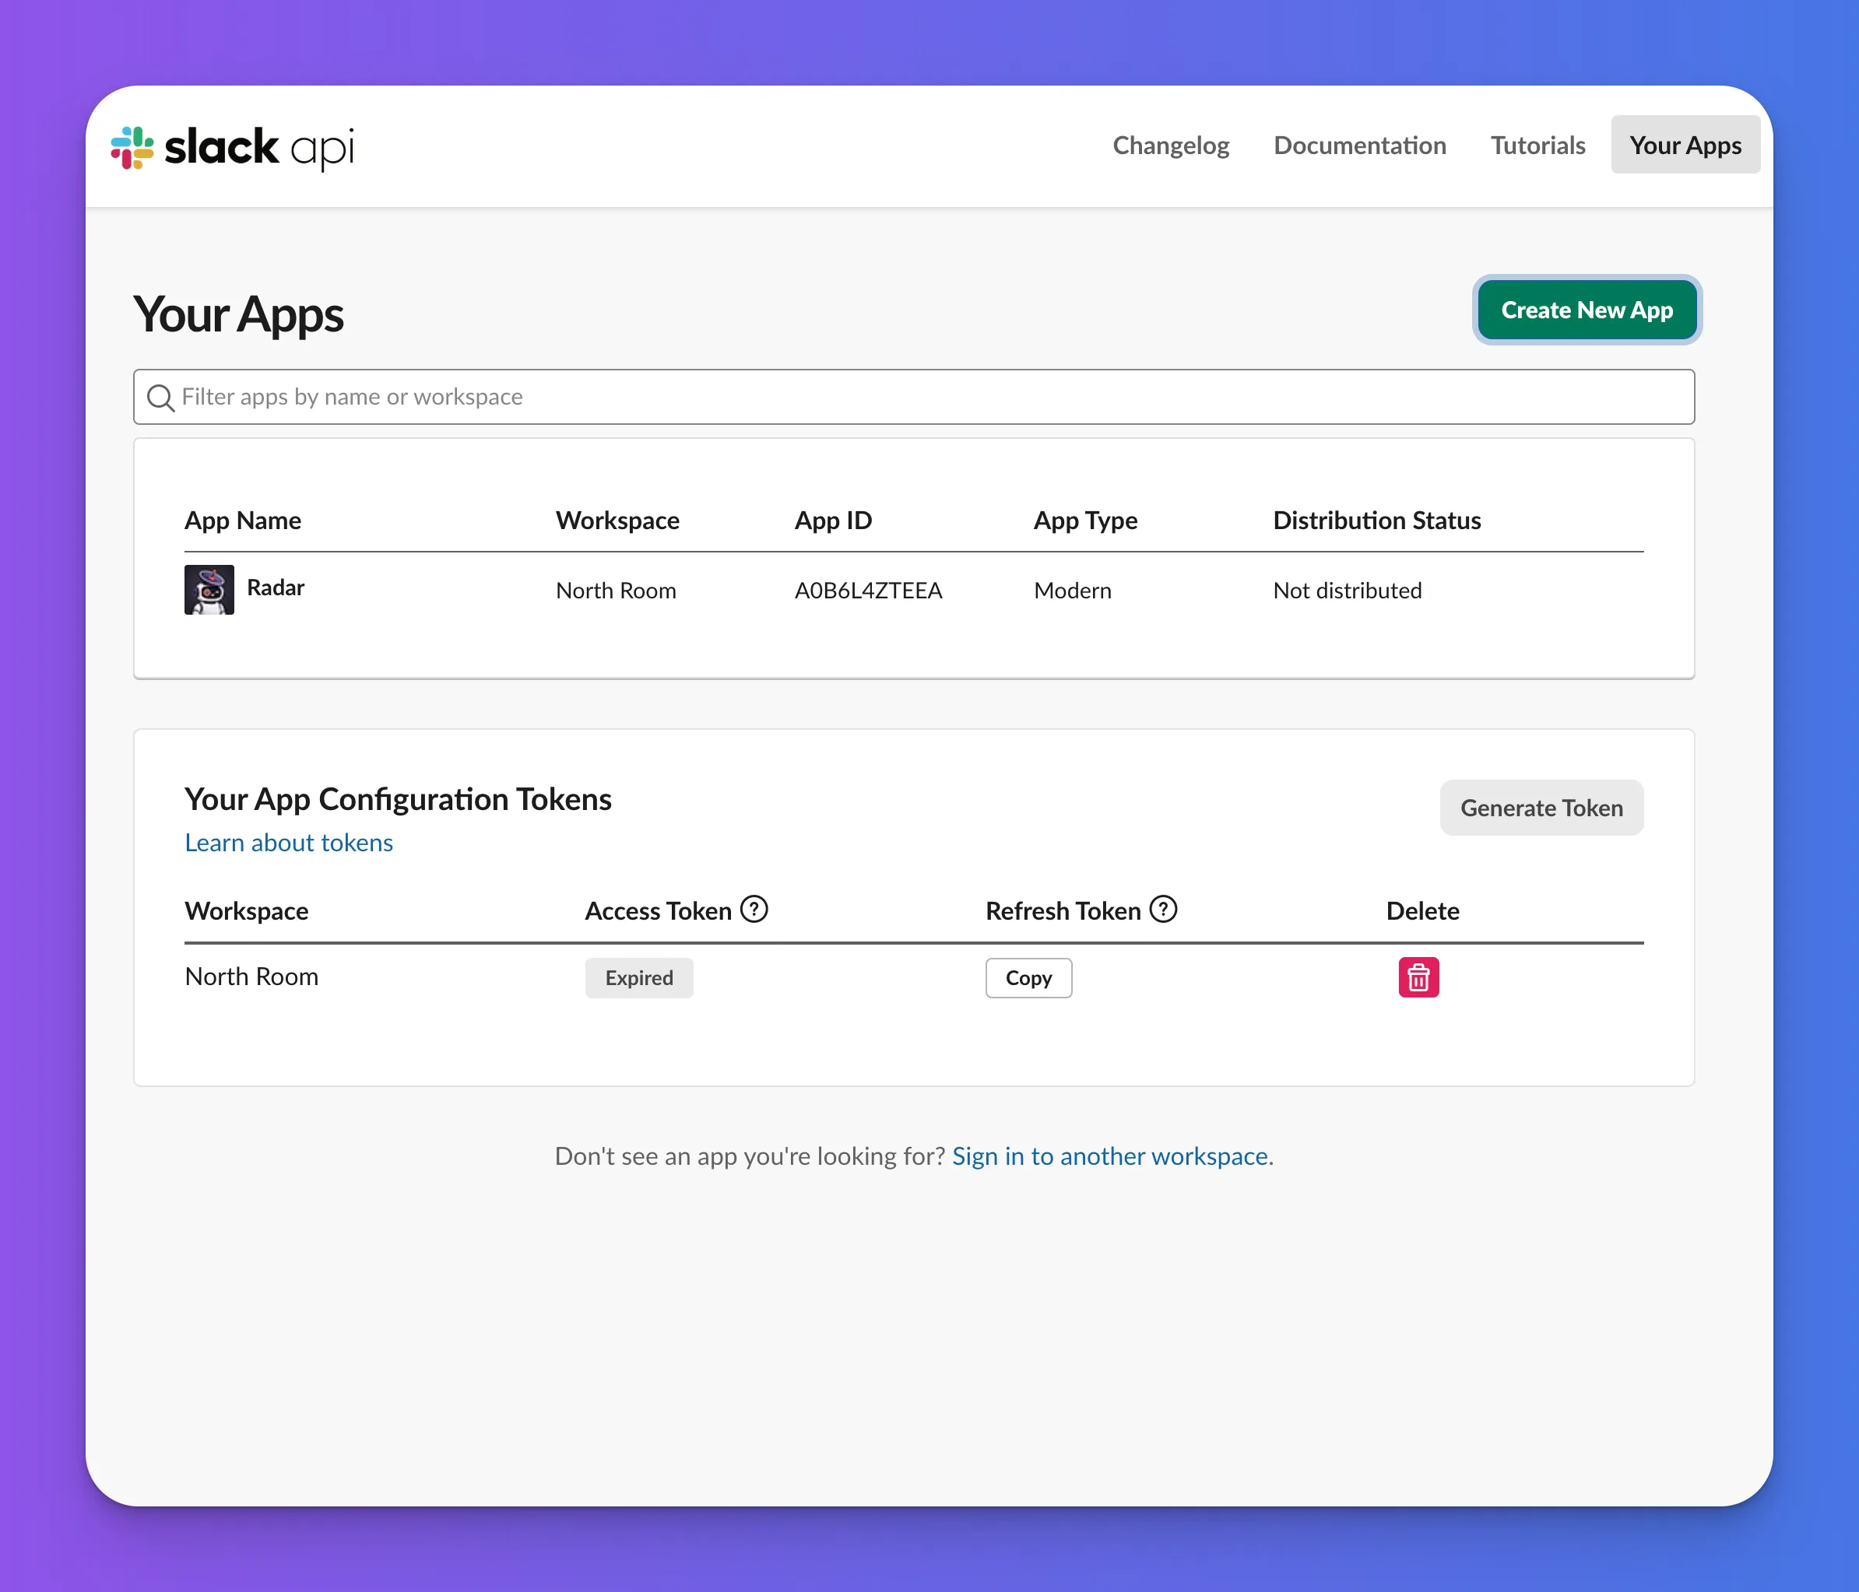This screenshot has width=1859, height=1592.
Task: Click the Generate Token button
Action: pos(1541,808)
